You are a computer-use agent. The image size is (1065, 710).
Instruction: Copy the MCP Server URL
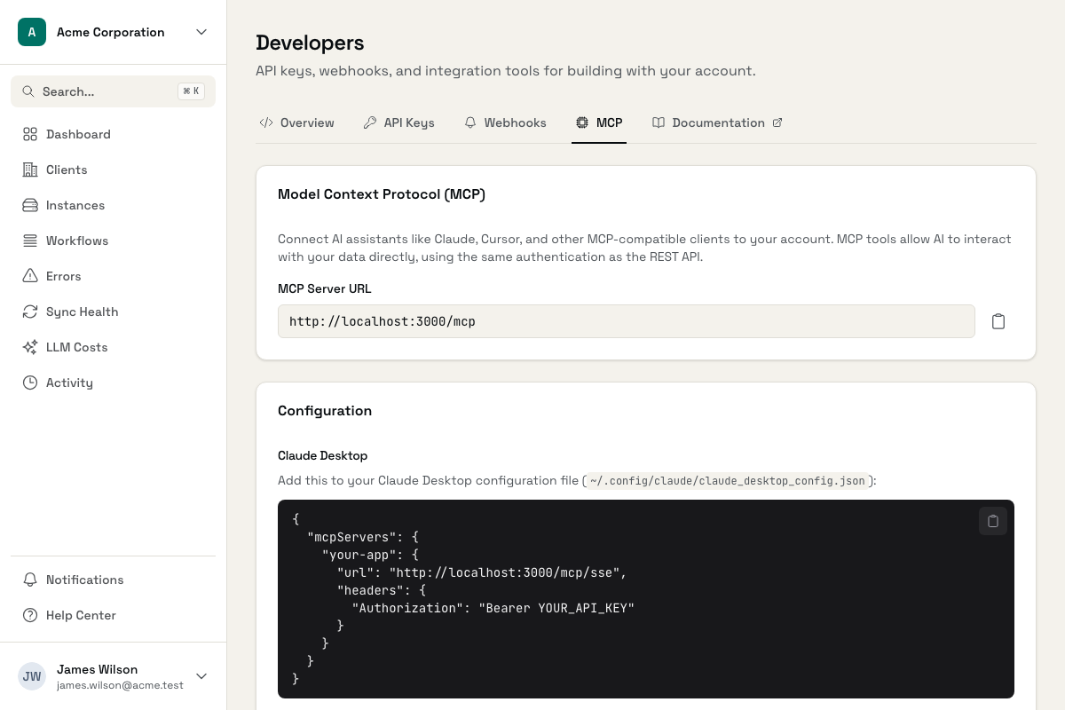[x=998, y=321]
